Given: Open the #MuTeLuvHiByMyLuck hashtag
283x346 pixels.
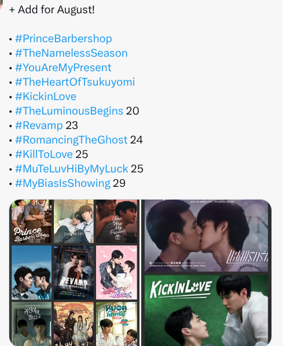Looking at the screenshot, I should pyautogui.click(x=72, y=169).
